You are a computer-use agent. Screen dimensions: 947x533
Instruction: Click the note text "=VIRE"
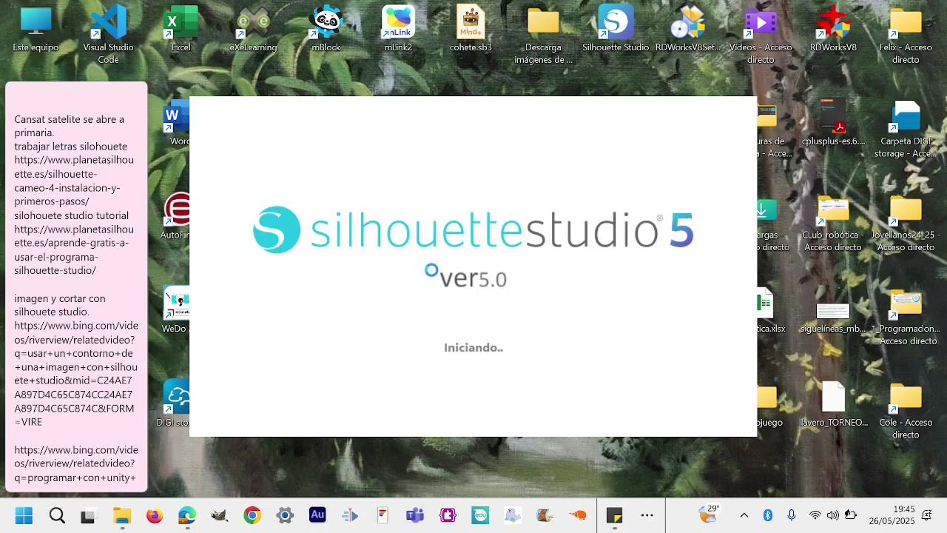coord(28,422)
